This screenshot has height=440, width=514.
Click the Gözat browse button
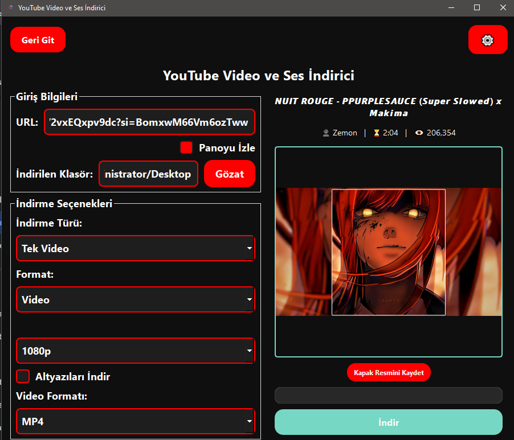coord(229,174)
